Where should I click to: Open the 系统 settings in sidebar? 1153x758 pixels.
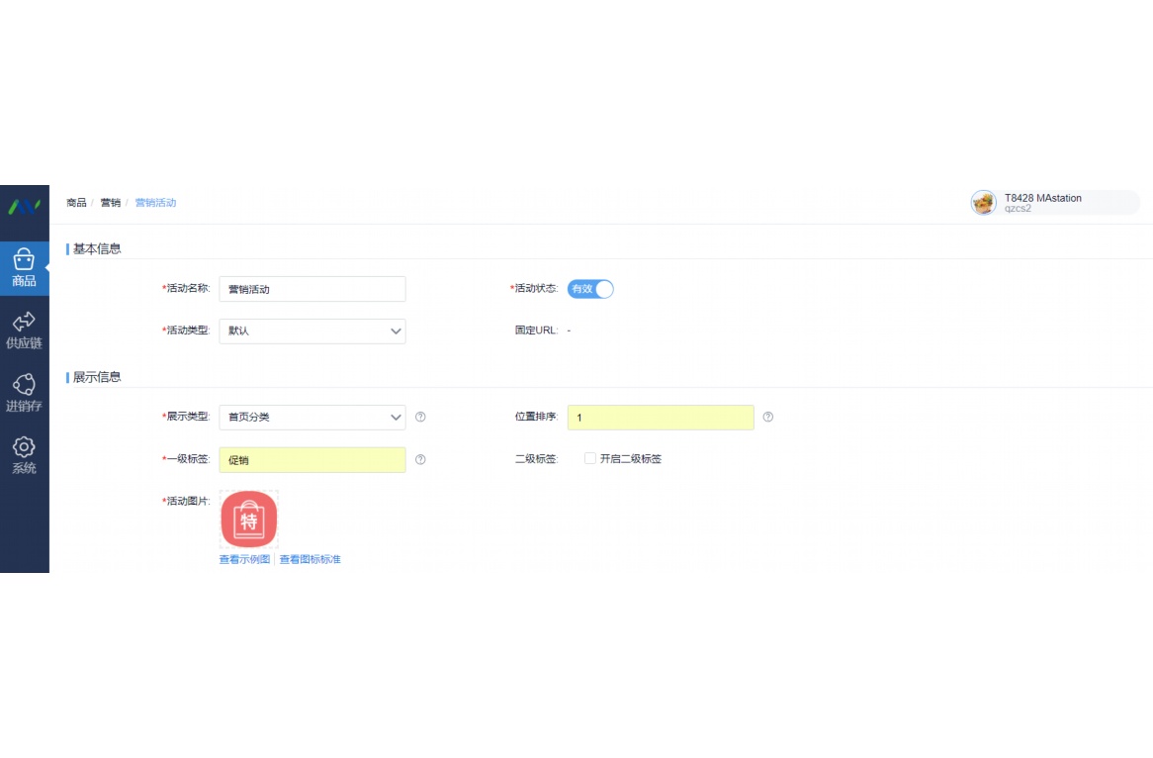(25, 455)
